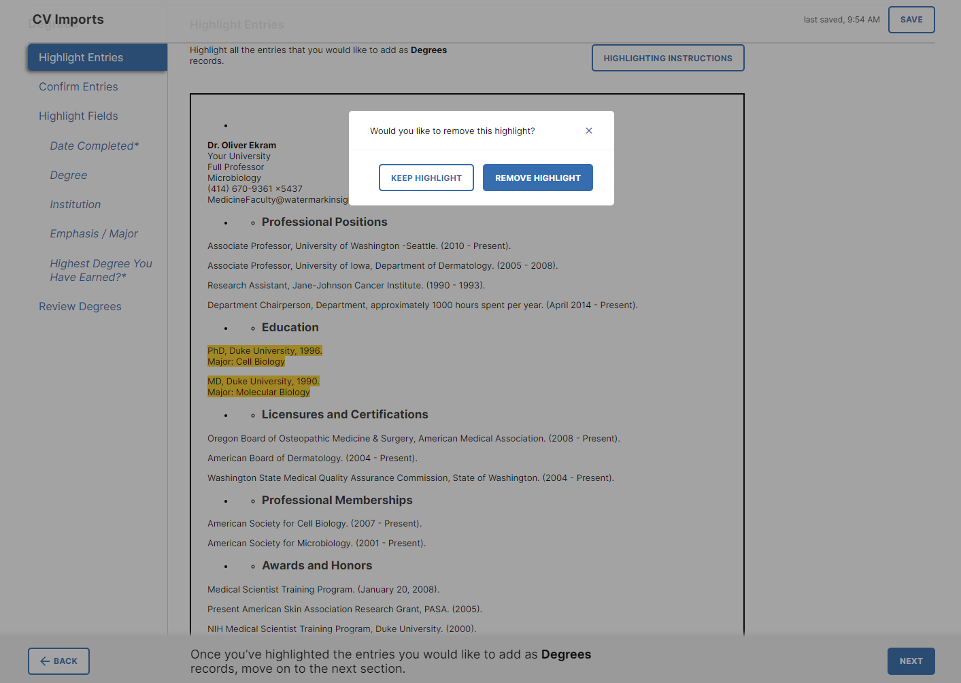Click the Keep Highlight button

pyautogui.click(x=426, y=178)
